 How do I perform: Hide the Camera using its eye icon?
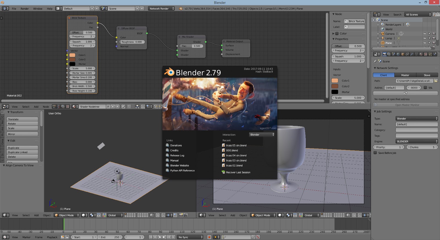(x=425, y=34)
